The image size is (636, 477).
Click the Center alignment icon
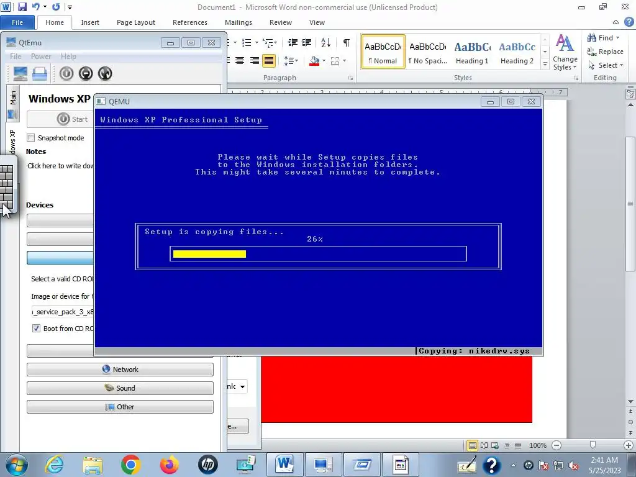(240, 61)
